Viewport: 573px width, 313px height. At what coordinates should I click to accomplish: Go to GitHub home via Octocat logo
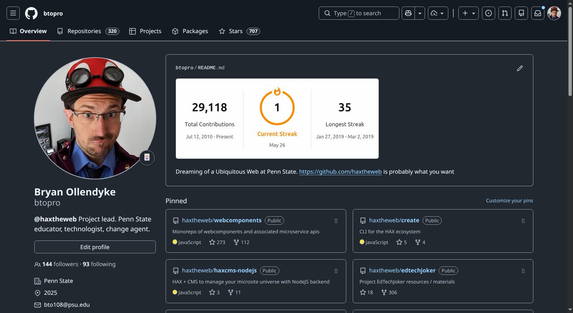[x=32, y=13]
